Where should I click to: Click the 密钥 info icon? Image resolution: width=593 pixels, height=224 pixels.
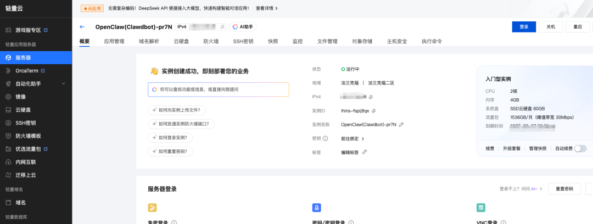(x=325, y=138)
